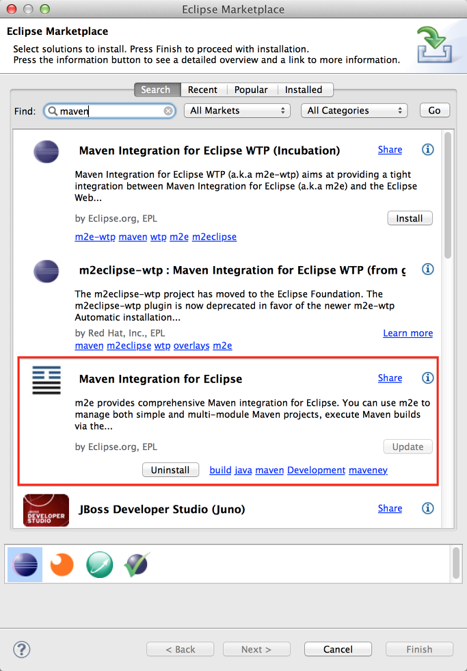Share Maven Integration for Eclipse WTP (Incubation)
Image resolution: width=467 pixels, height=671 pixels.
[x=390, y=150]
